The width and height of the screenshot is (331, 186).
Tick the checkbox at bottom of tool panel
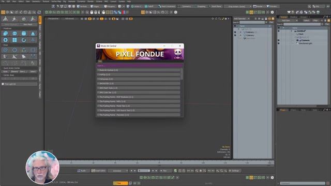pos(3,84)
